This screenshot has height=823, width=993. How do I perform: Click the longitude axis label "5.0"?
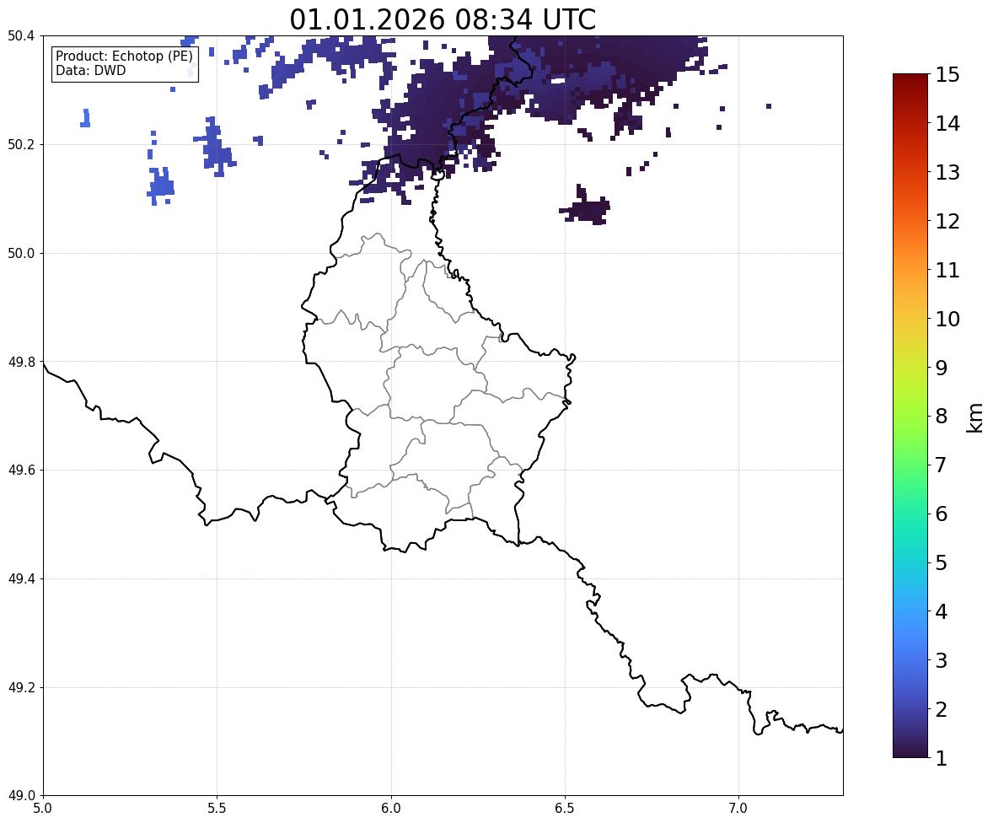[x=43, y=809]
